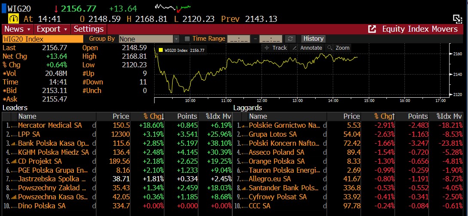Click the Equity Index Movers title link
The image size is (468, 216).
420,29
